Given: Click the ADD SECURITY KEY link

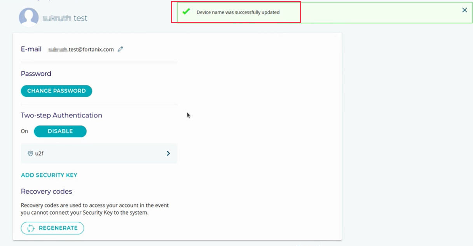Looking at the screenshot, I should 49,175.
